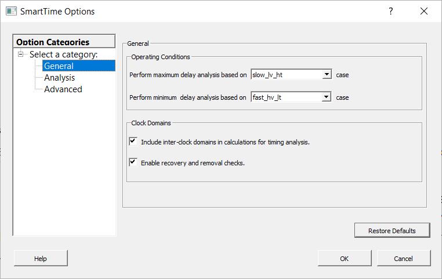Open the maximum delay analysis dropdown arrow
The image size is (442, 279).
327,75
